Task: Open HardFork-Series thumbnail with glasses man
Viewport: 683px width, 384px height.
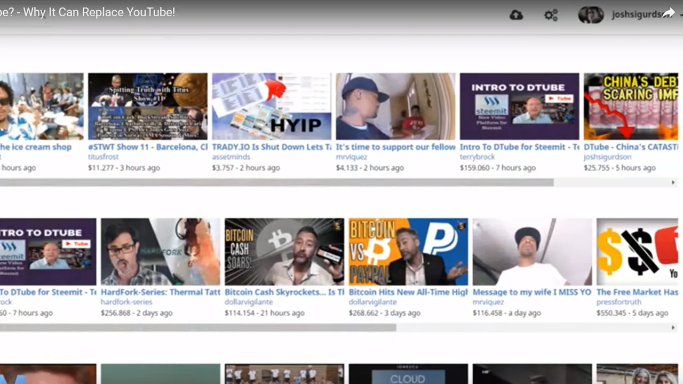Action: point(161,251)
